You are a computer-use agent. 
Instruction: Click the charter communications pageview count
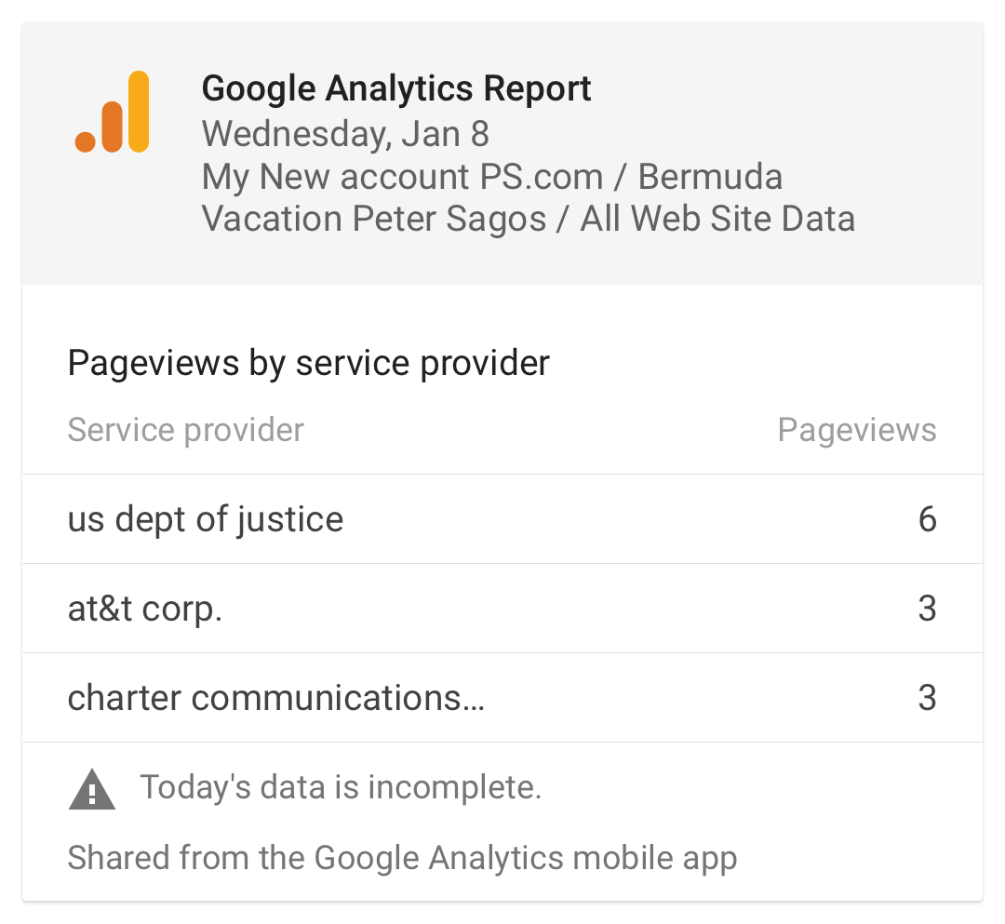point(928,698)
